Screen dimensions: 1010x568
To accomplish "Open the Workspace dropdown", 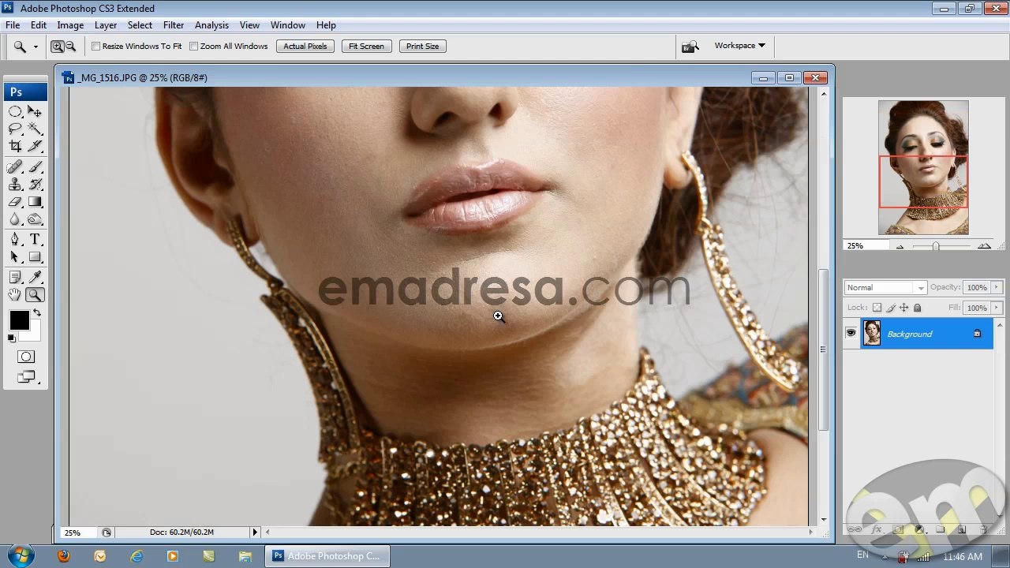I will click(x=739, y=46).
